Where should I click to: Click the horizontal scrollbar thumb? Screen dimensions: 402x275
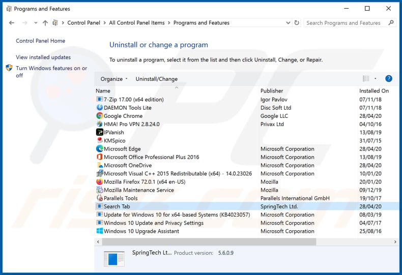[x=209, y=241]
